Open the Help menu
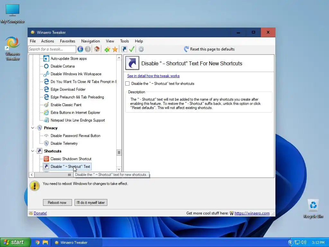Screen dimensions: 329x247 pos(139,41)
